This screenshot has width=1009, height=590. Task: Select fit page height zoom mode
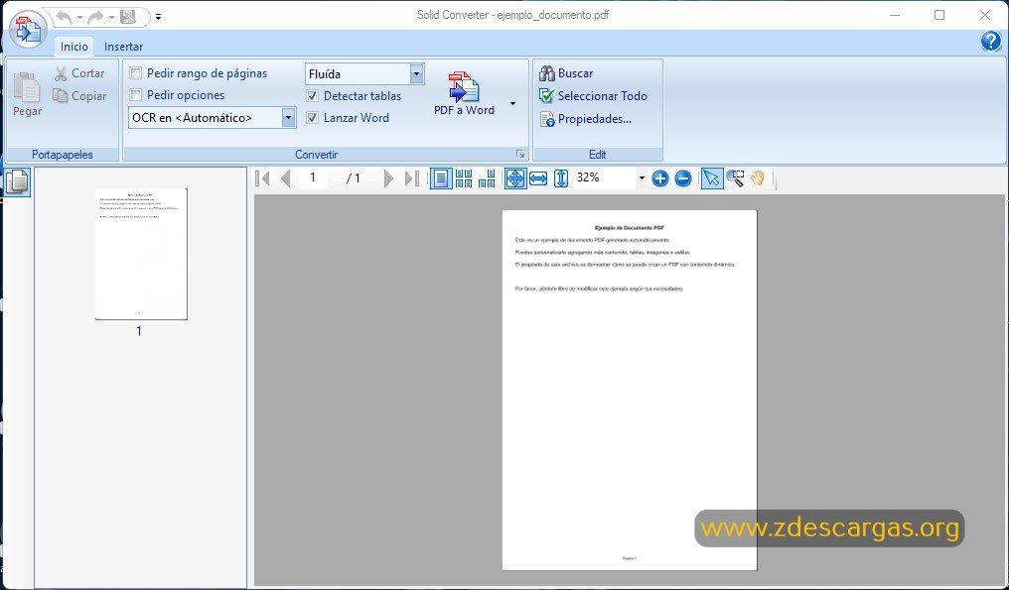coord(561,178)
